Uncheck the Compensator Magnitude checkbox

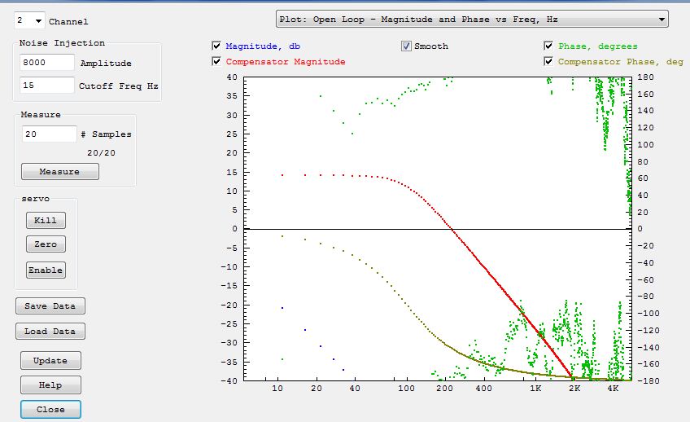click(216, 61)
